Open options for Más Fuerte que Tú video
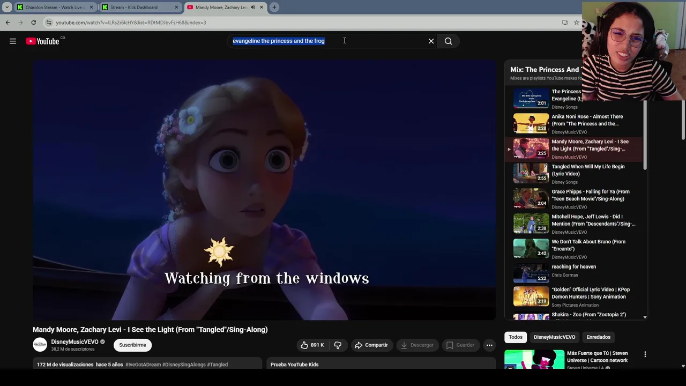The image size is (686, 386). (645, 354)
